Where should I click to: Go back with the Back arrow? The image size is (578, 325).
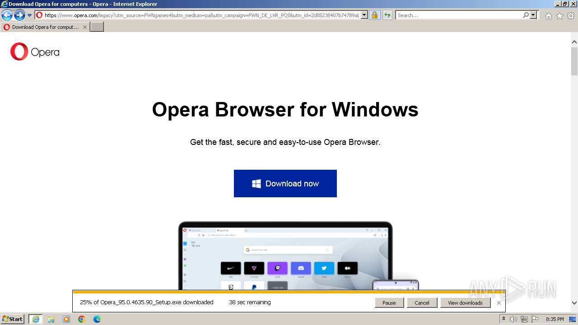click(x=7, y=15)
